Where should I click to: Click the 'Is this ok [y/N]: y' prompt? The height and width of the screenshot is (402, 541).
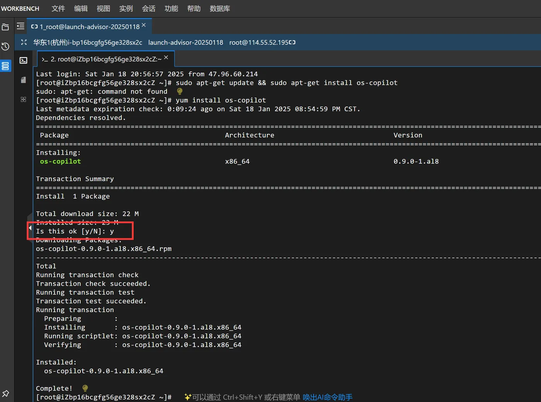coord(75,231)
